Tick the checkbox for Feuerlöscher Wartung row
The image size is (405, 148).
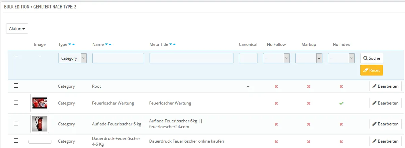[16, 102]
